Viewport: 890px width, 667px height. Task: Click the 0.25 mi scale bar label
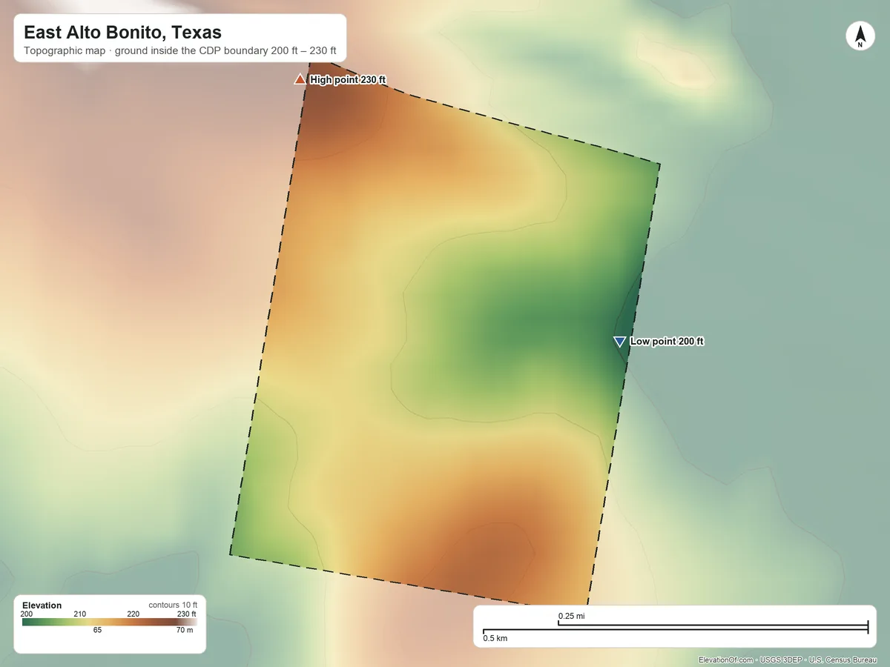pyautogui.click(x=571, y=616)
